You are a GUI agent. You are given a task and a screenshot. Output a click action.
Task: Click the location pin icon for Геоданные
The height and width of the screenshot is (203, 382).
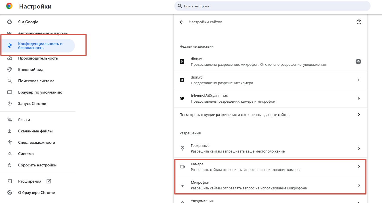click(x=182, y=148)
